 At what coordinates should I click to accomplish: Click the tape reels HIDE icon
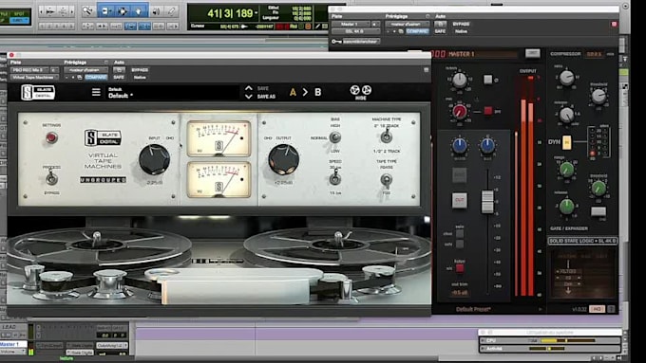[360, 92]
